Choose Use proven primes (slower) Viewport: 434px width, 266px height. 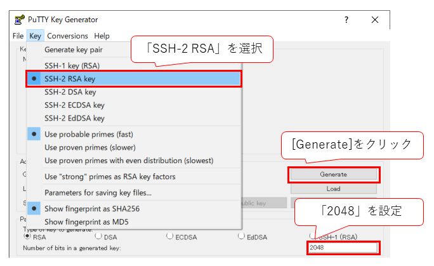click(x=135, y=147)
